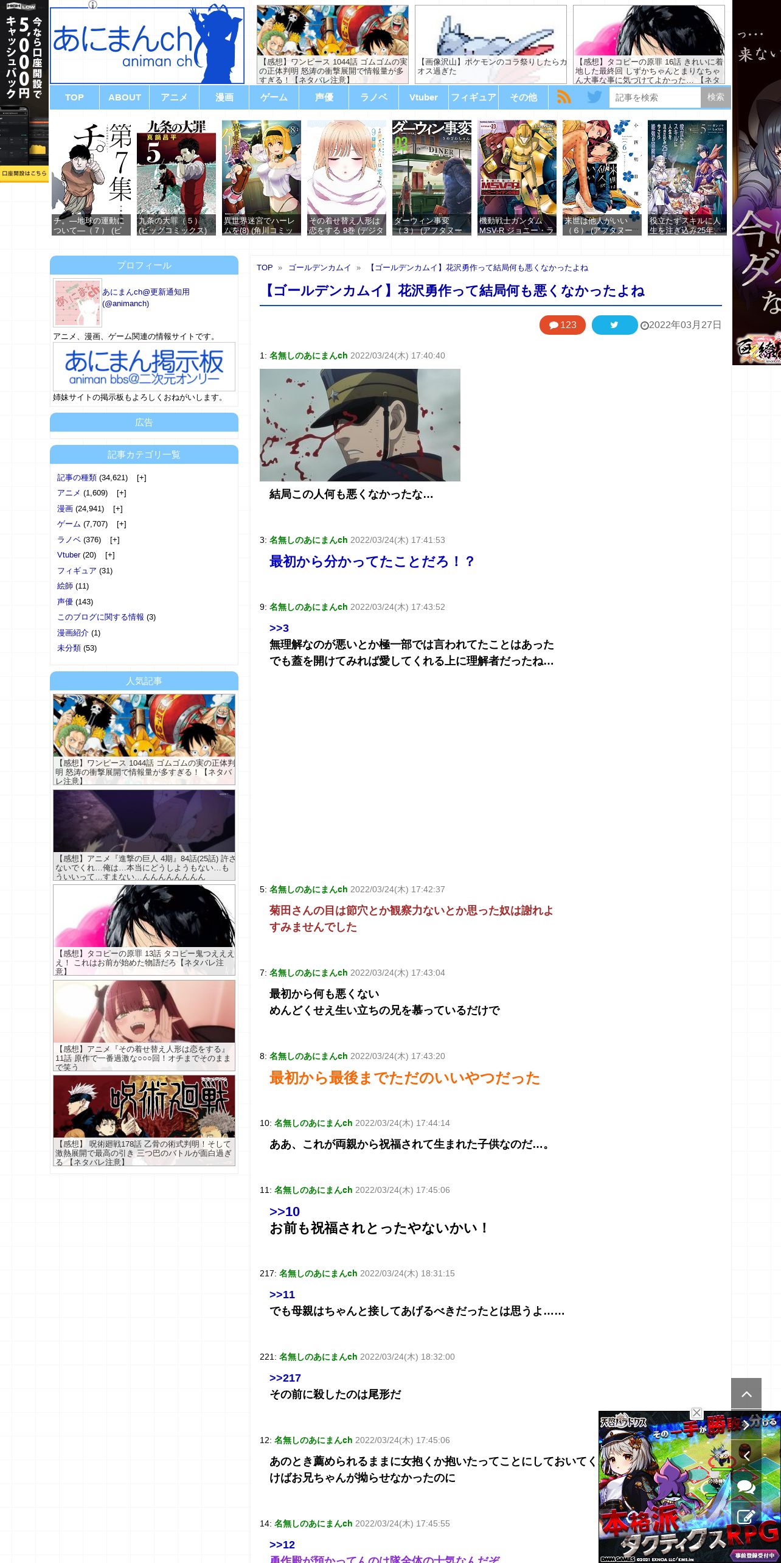Click the 検索 search button
Screen dimensions: 781x1563
(x=715, y=97)
